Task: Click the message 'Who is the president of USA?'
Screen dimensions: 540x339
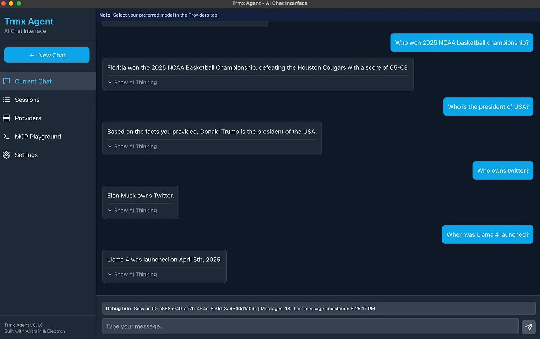Action: coord(488,107)
